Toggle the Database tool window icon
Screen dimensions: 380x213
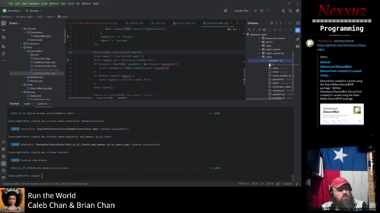(x=297, y=30)
